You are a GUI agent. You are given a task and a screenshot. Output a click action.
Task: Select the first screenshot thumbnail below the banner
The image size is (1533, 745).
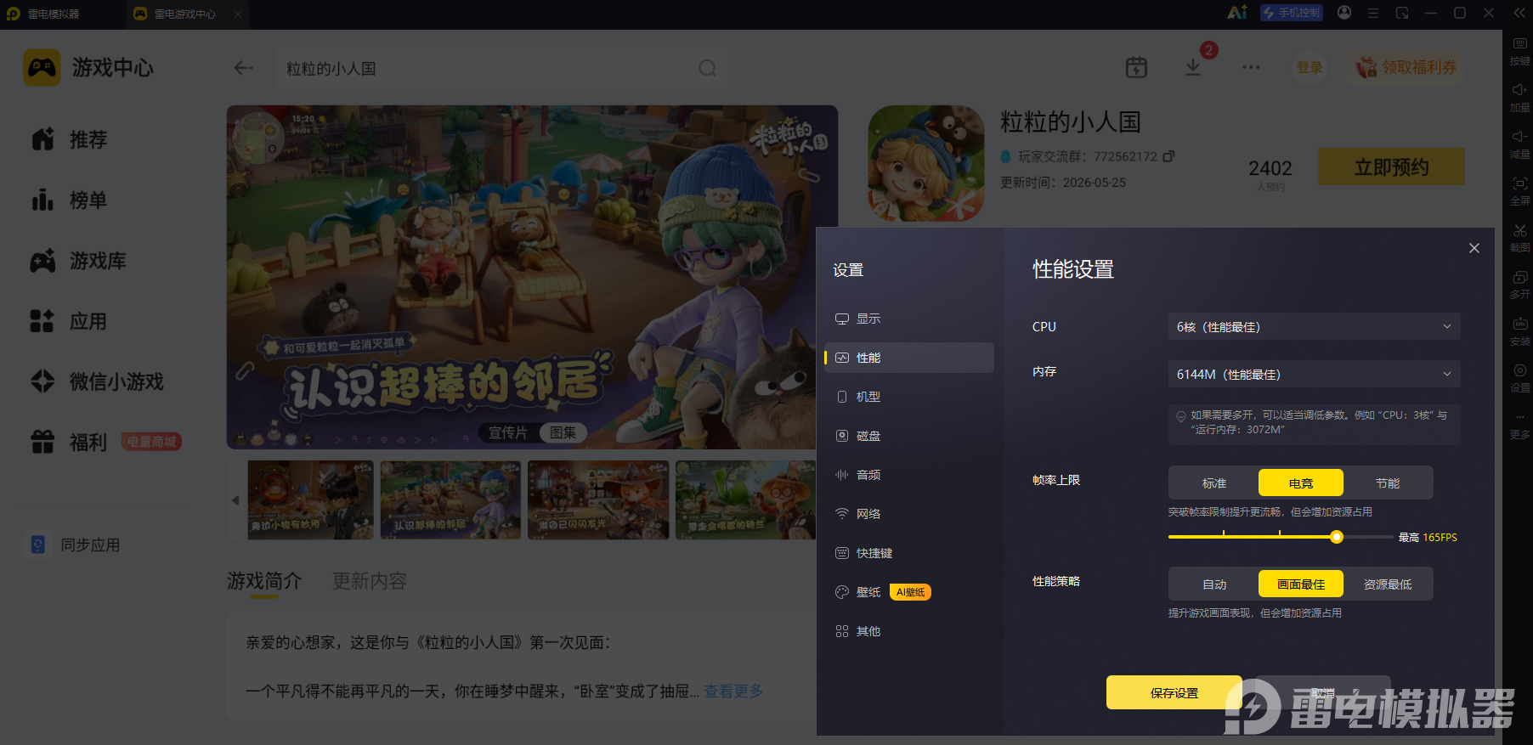(x=310, y=499)
